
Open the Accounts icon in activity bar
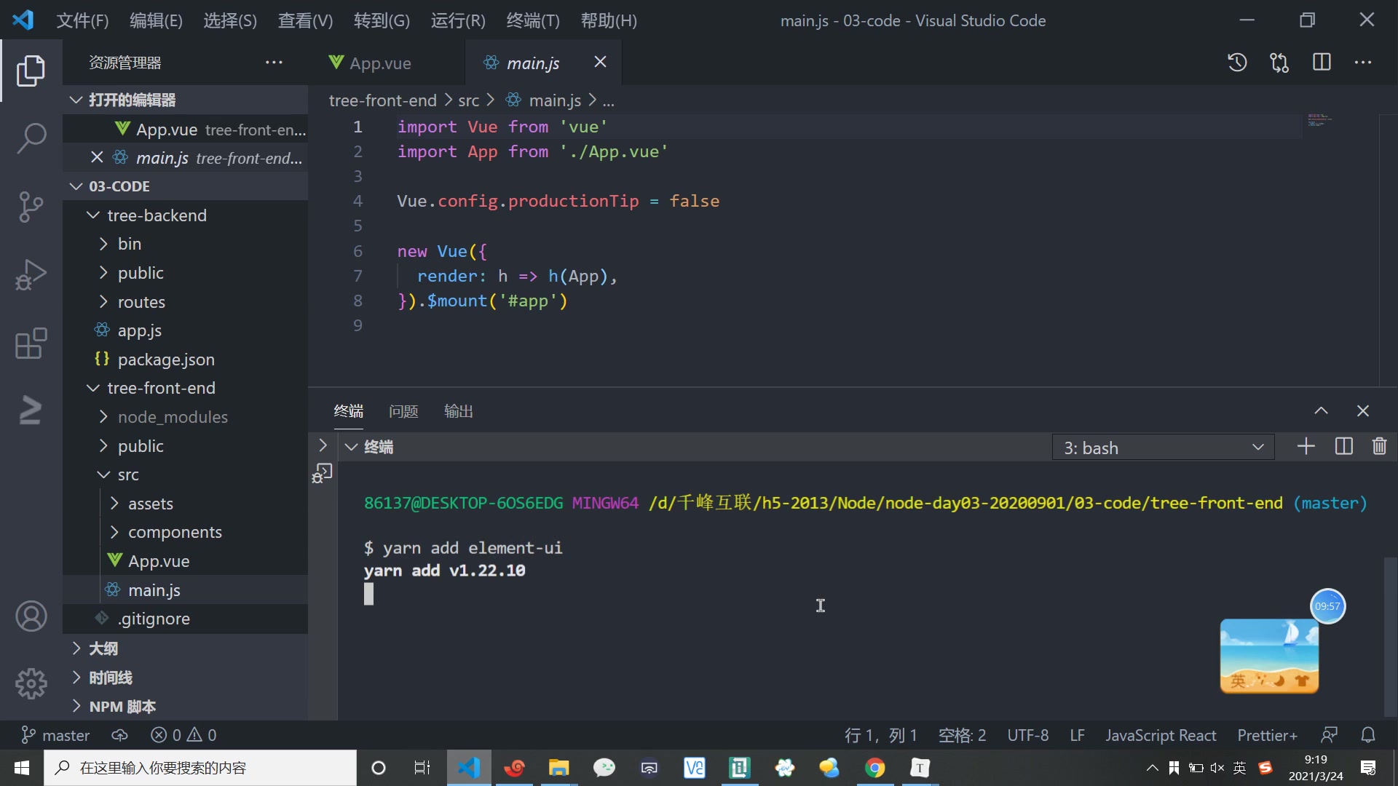pyautogui.click(x=31, y=616)
